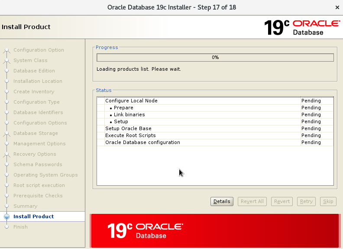Click the red Oracle 19c Database banner
This screenshot has width=343, height=249.
pyautogui.click(x=215, y=231)
